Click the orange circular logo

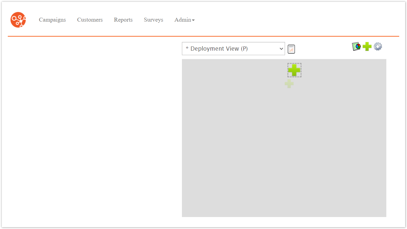pyautogui.click(x=18, y=20)
